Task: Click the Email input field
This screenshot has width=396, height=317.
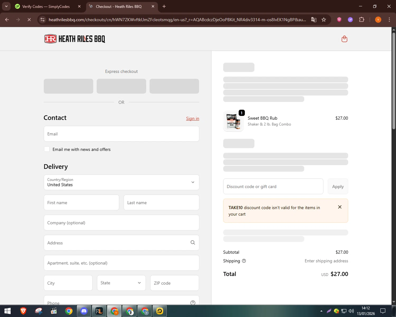Action: click(121, 134)
